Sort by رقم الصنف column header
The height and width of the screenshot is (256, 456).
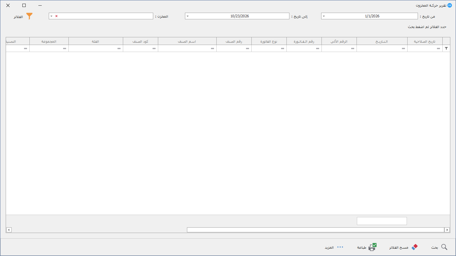coord(234,41)
